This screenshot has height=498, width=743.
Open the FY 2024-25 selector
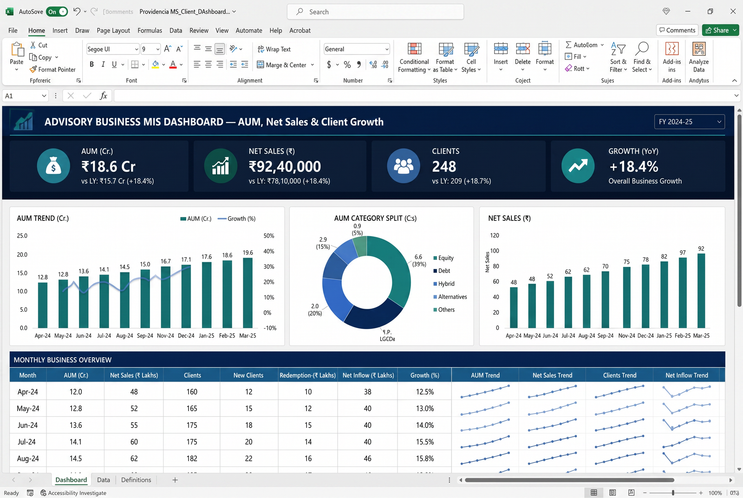689,122
